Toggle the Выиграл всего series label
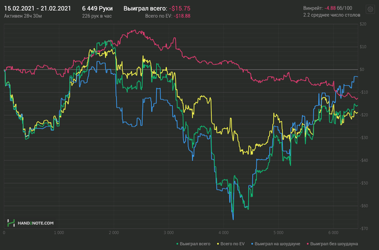The image size is (379, 250). point(195,244)
